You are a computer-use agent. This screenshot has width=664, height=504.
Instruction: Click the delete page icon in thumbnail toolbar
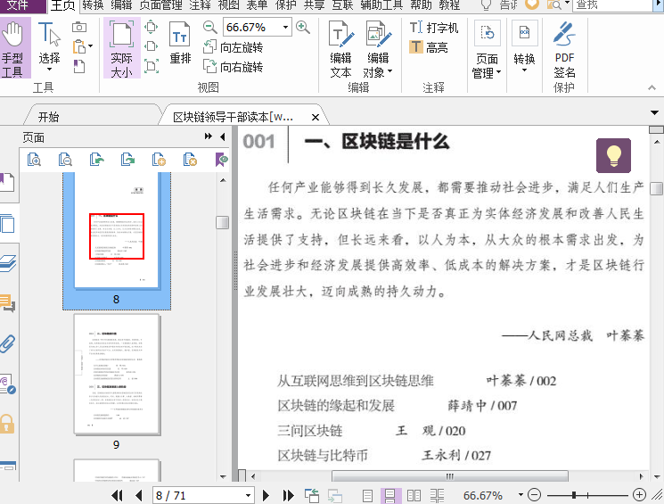click(x=190, y=160)
